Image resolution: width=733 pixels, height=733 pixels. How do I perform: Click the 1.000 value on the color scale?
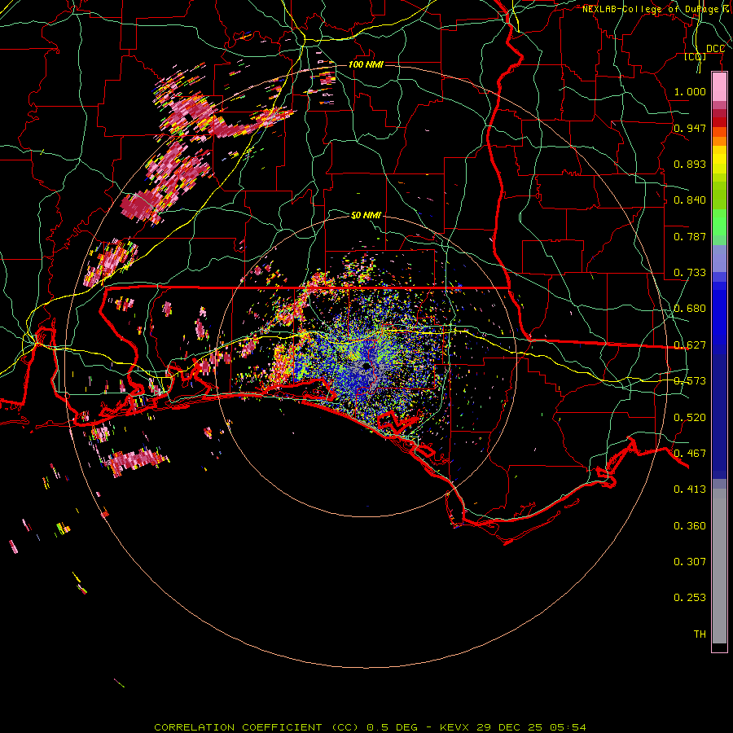click(x=690, y=92)
